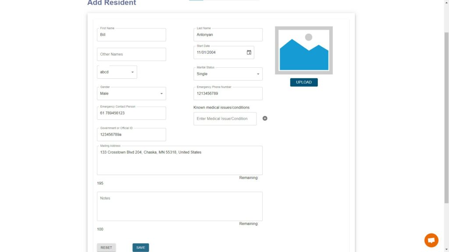Edit the Emergency Contact Person field
This screenshot has height=252, width=449.
[x=132, y=113]
